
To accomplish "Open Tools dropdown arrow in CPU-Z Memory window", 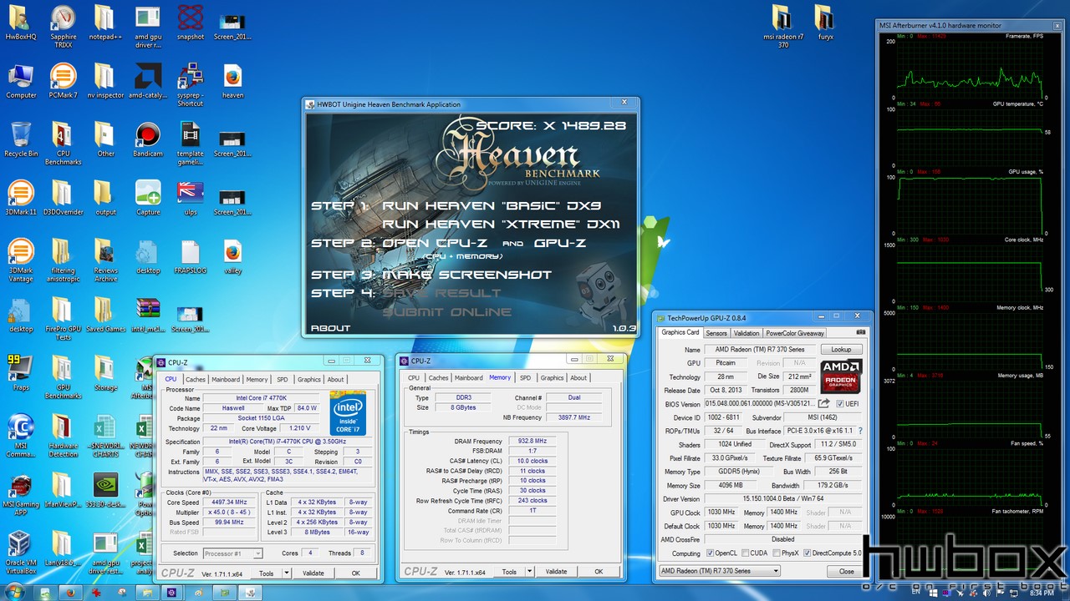I will [x=530, y=572].
